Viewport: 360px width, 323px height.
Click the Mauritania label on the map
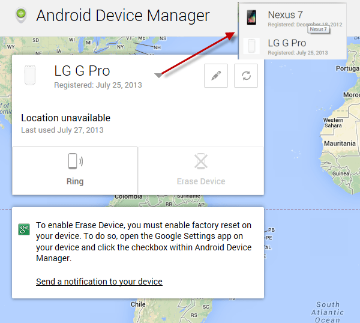click(x=340, y=143)
